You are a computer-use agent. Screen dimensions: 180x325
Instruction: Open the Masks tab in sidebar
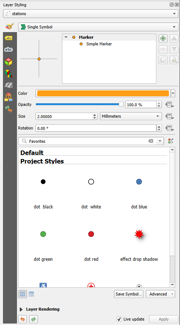(x=8, y=49)
